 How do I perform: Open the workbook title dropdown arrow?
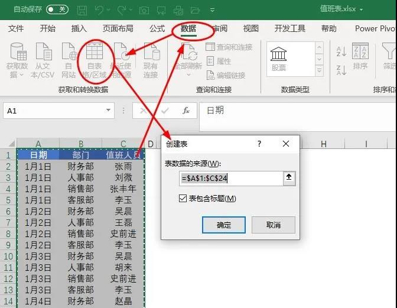pyautogui.click(x=362, y=9)
